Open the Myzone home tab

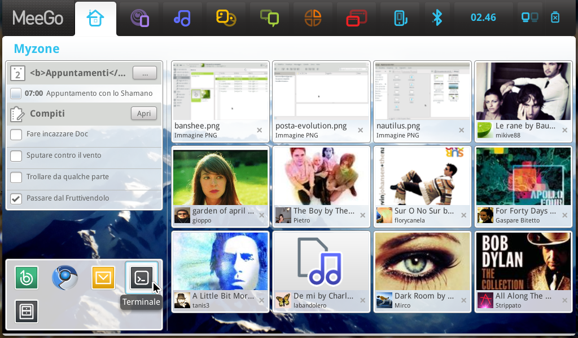click(95, 19)
